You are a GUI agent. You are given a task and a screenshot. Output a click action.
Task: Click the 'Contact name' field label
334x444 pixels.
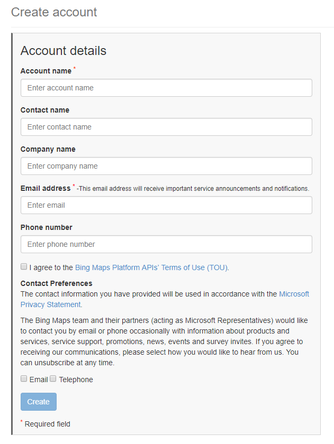45,110
